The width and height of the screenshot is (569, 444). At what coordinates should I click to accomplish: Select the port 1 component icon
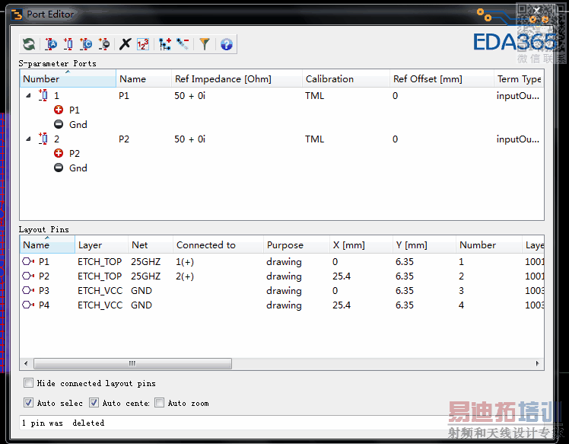coord(43,95)
